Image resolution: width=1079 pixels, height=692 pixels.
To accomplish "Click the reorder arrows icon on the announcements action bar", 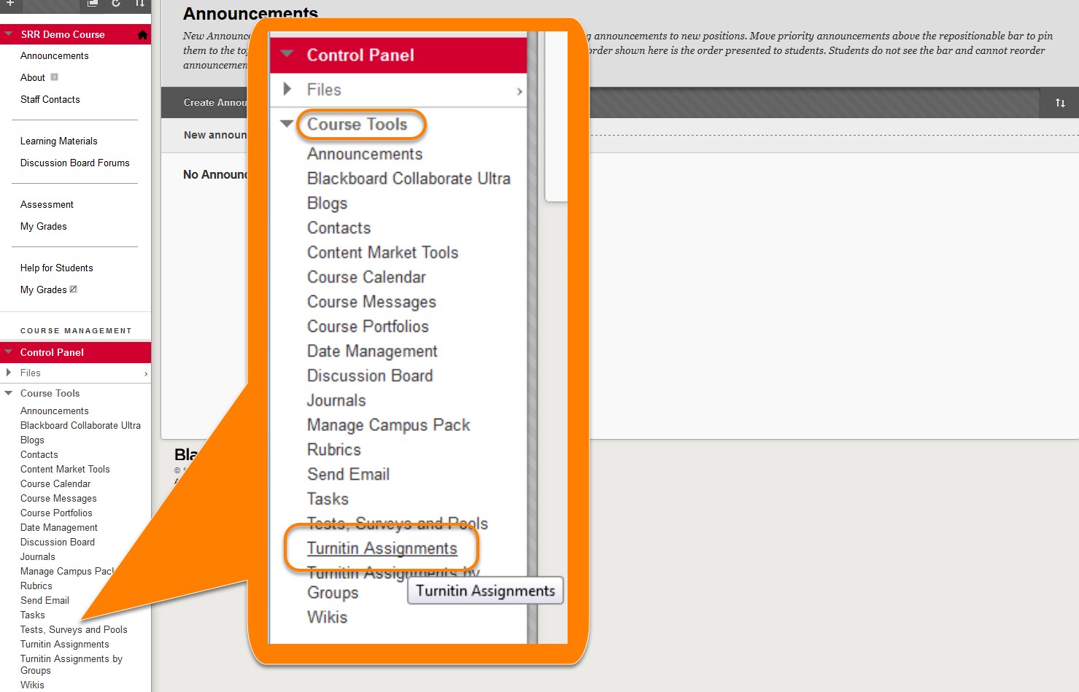I will [x=1060, y=103].
